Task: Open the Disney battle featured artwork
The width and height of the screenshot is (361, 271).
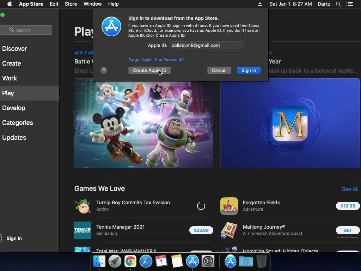Action: coord(143,123)
